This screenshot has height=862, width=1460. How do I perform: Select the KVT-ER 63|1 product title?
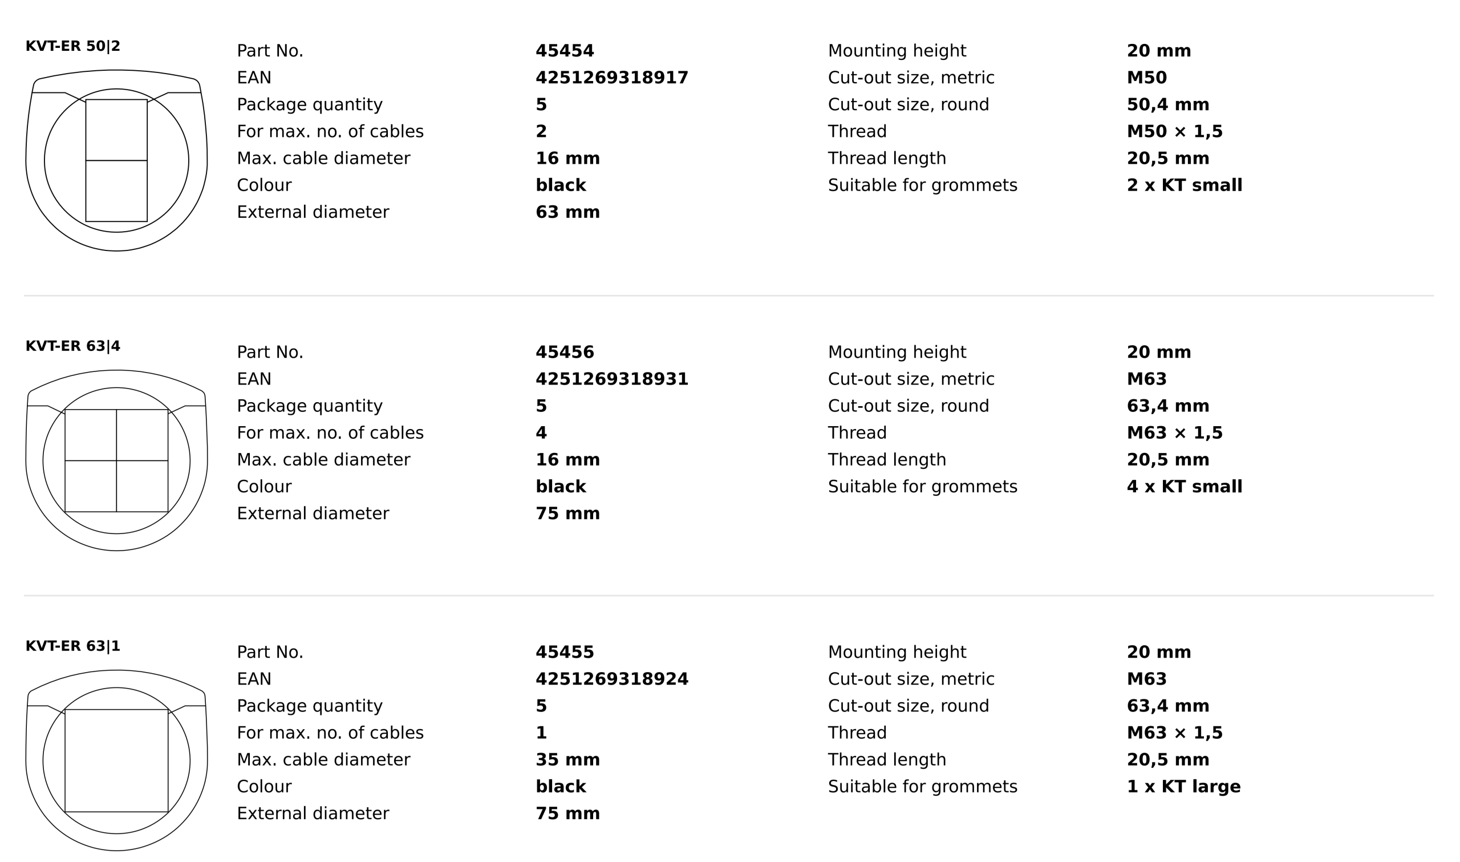tap(72, 646)
